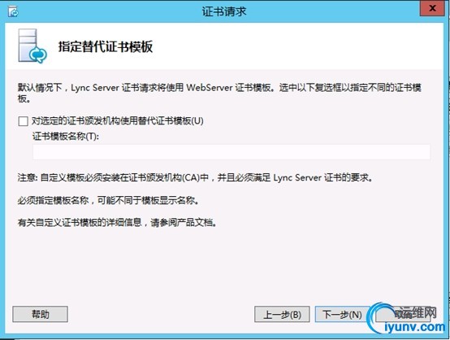The width and height of the screenshot is (450, 340).
Task: Click the circular refresh arrows on server icon
Action: pos(38,54)
